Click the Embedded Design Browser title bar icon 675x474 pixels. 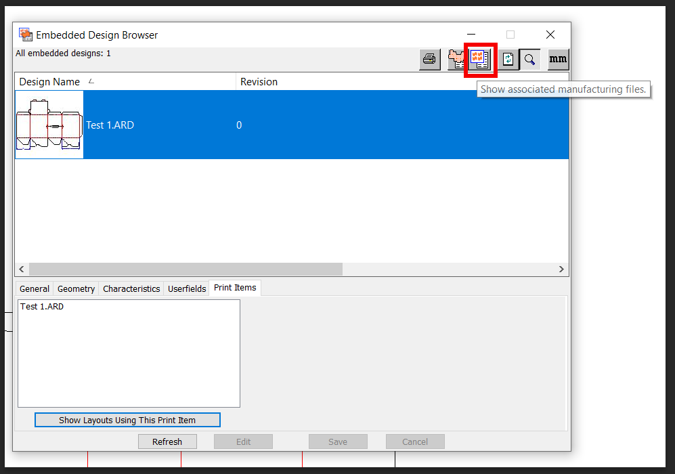pos(25,34)
